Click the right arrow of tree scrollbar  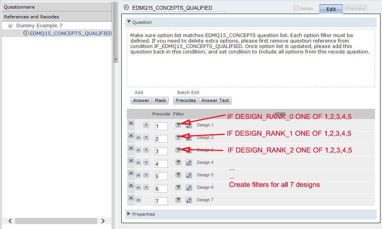(x=103, y=221)
